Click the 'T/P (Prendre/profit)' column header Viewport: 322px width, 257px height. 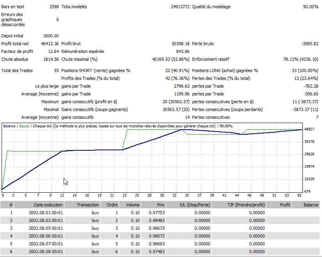[x=246, y=205]
